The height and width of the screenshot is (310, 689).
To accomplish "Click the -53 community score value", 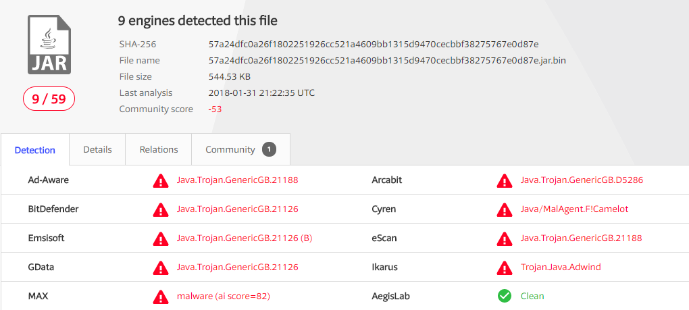I will (x=215, y=109).
